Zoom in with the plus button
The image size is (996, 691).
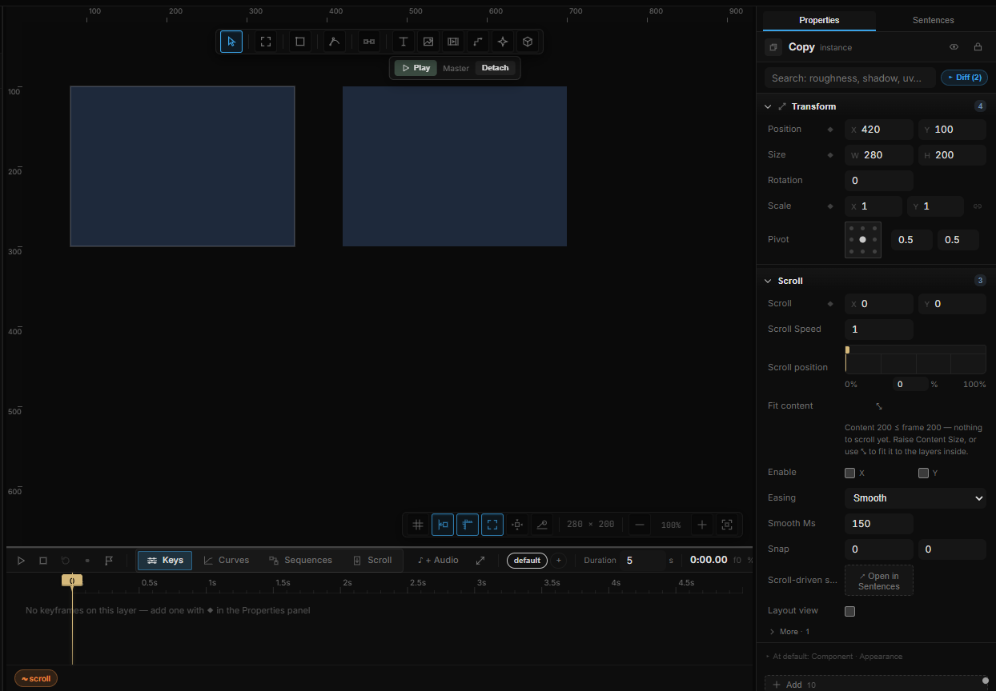pos(702,525)
